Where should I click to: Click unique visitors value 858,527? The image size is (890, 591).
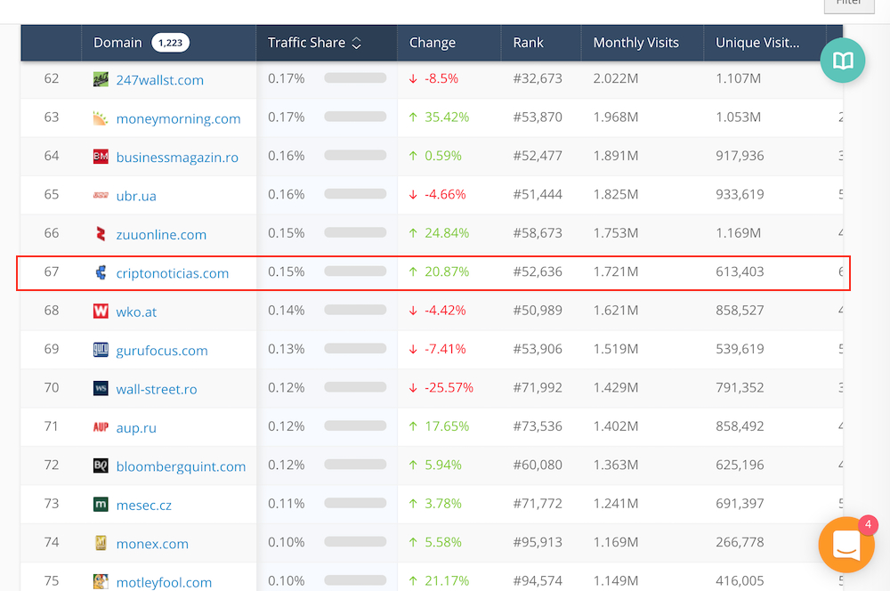740,310
